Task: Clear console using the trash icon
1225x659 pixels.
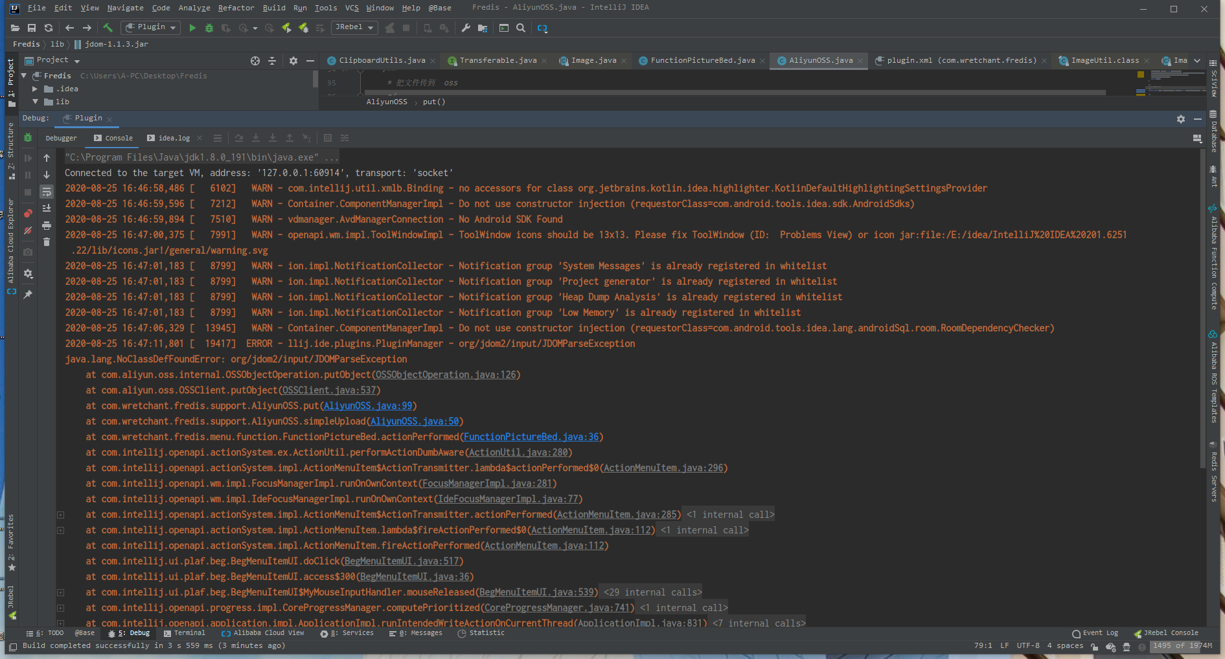Action: pos(47,242)
